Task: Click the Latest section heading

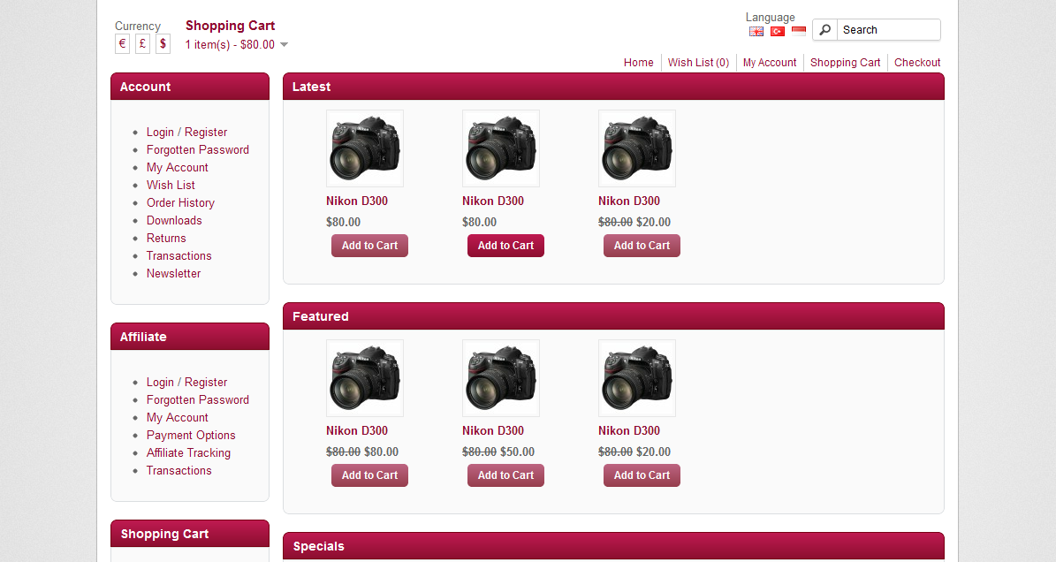Action: 311,87
